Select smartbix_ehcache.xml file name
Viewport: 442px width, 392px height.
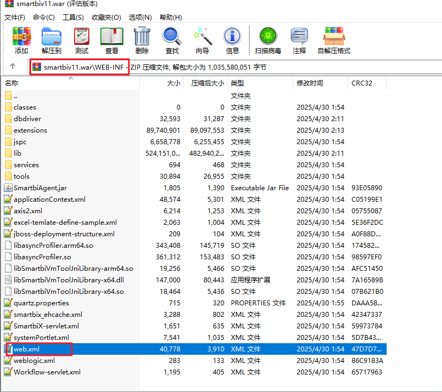tap(48, 315)
